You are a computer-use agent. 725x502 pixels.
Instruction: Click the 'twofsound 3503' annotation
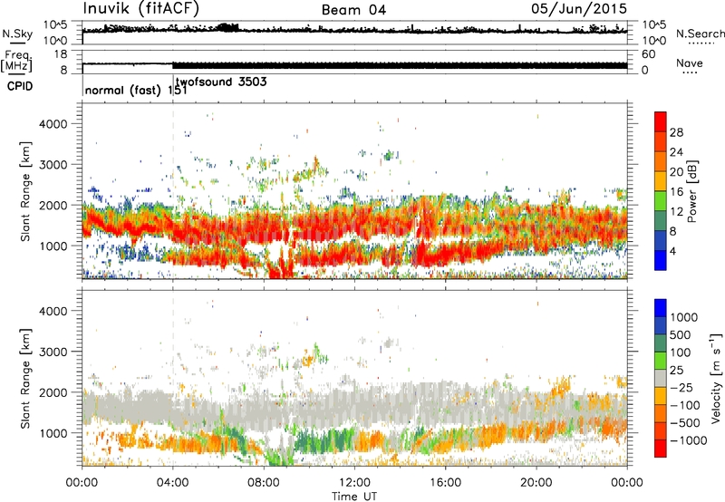221,82
